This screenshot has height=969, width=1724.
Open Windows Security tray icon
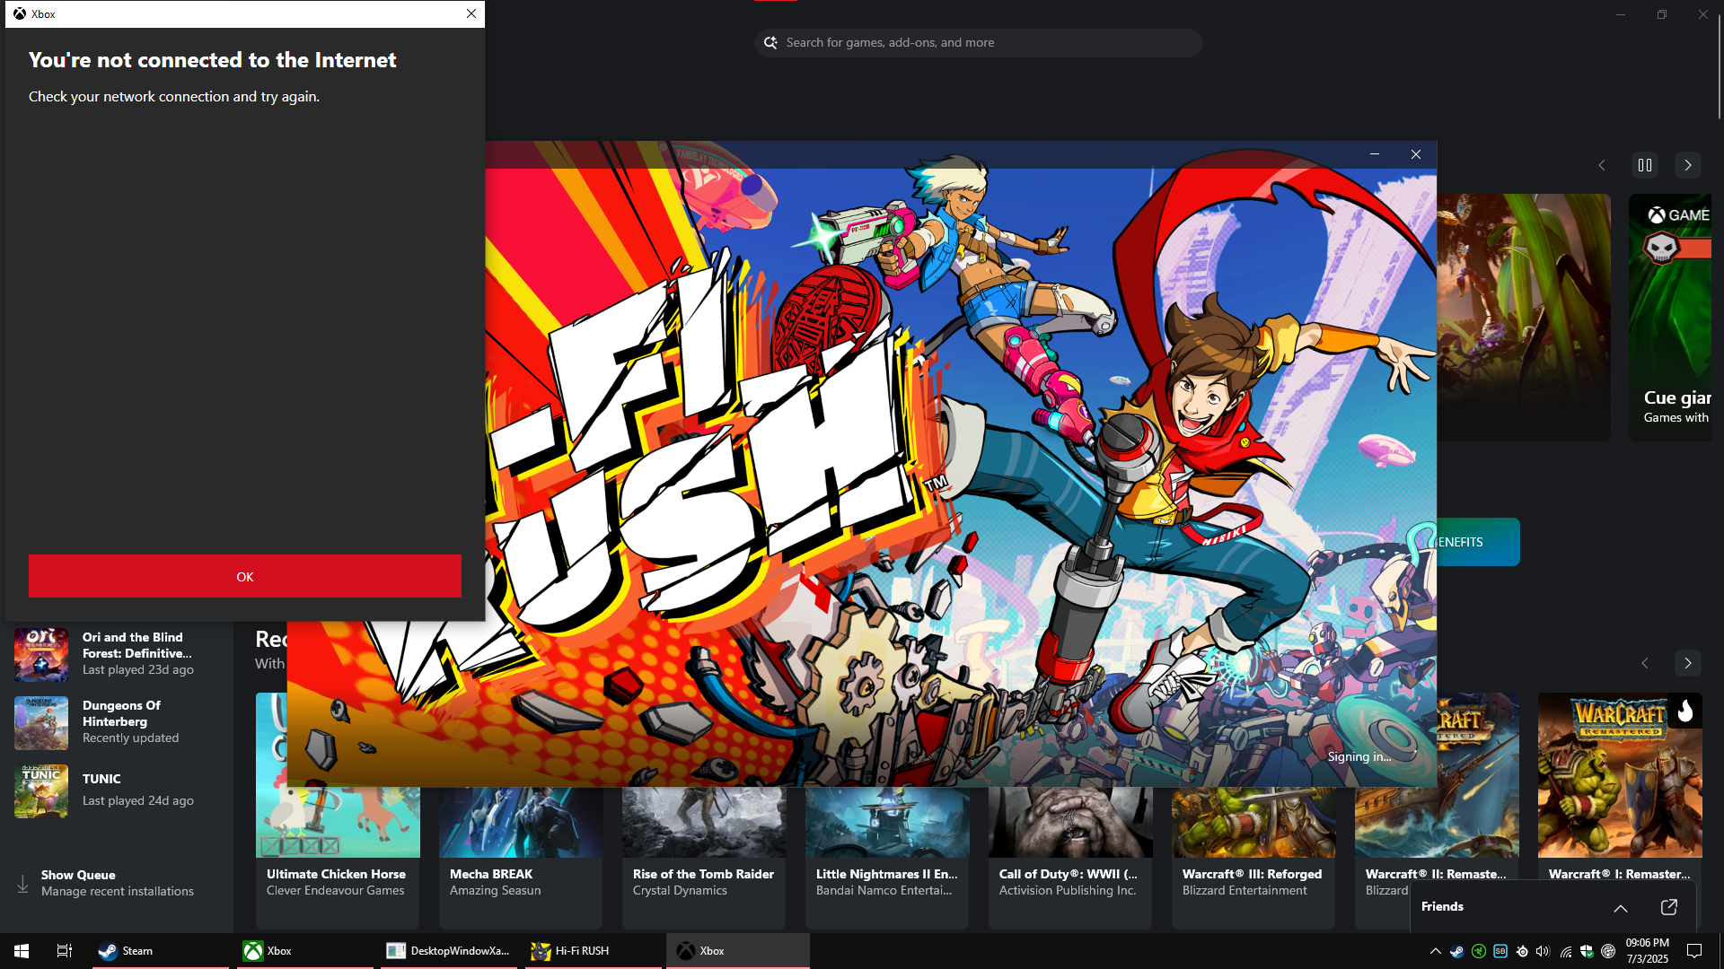click(1587, 951)
